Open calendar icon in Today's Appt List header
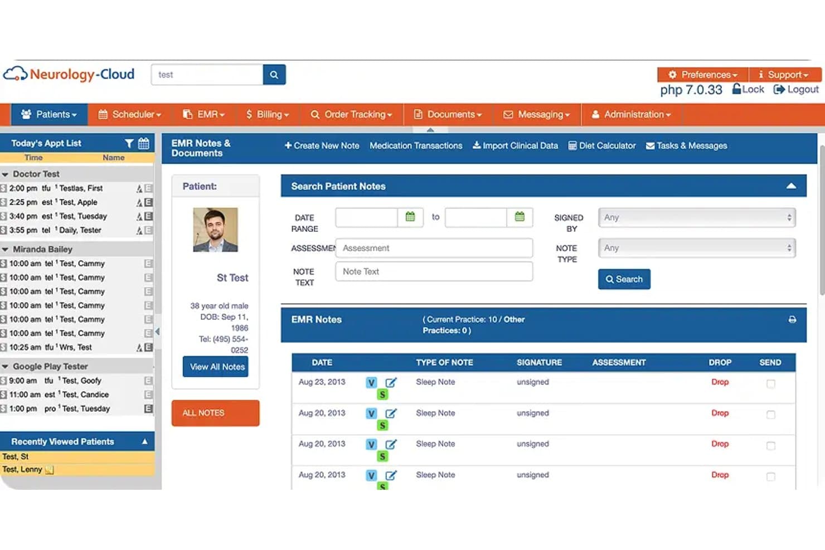The width and height of the screenshot is (825, 550). [x=144, y=143]
